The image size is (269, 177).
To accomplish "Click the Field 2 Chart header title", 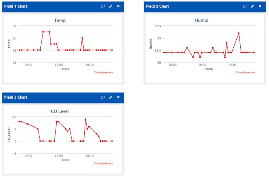I will (157, 6).
